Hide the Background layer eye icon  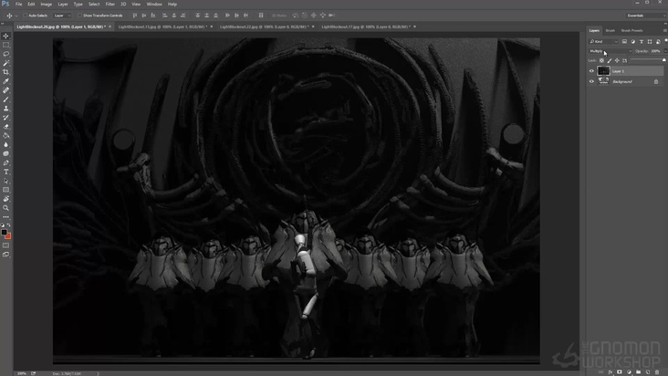point(591,81)
